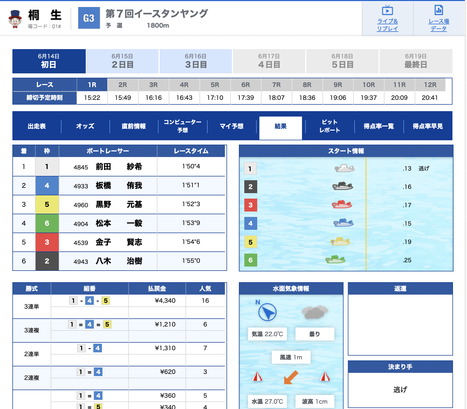
Task: Click the white boat 1 start icon
Action: [x=345, y=168]
